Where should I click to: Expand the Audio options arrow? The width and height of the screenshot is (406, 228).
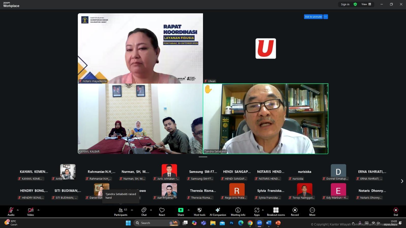coord(18,210)
